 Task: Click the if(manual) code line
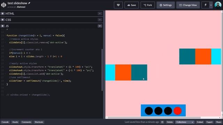(x=20, y=53)
